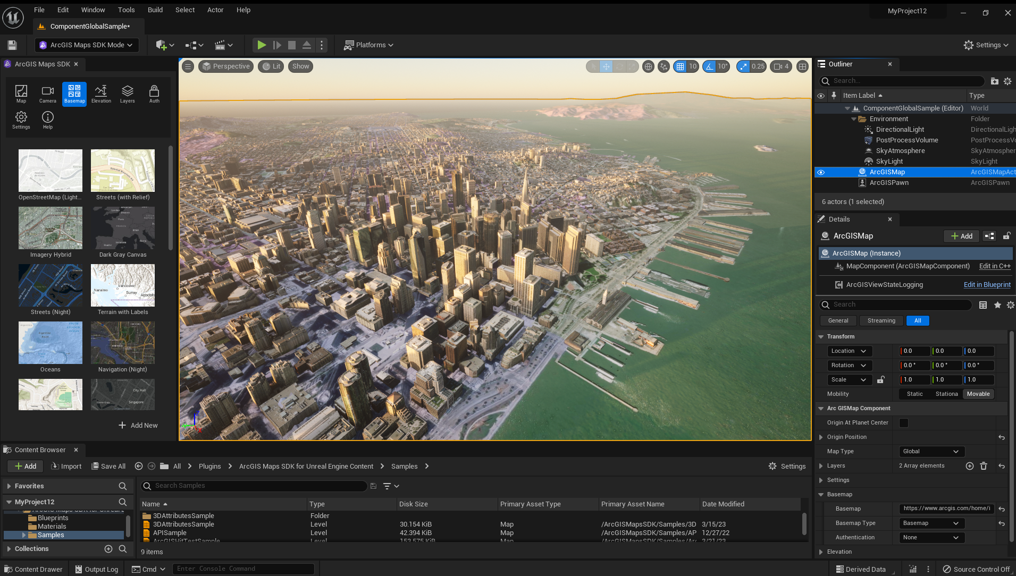Toggle visibility of ArcGISMap actor
The image size is (1016, 576).
tap(821, 172)
